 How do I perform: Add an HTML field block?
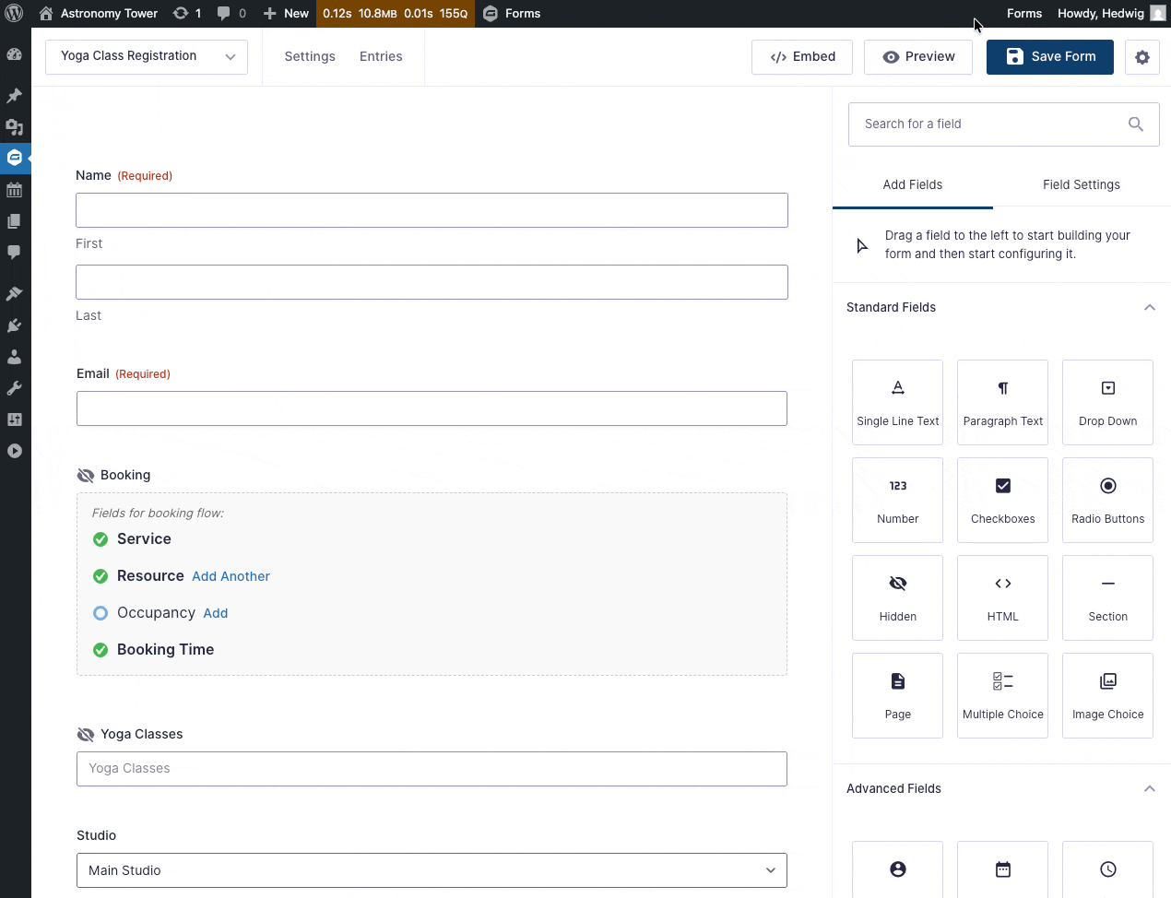[1002, 597]
